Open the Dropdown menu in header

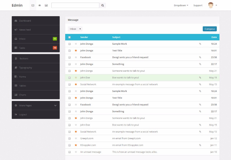(x=181, y=5)
